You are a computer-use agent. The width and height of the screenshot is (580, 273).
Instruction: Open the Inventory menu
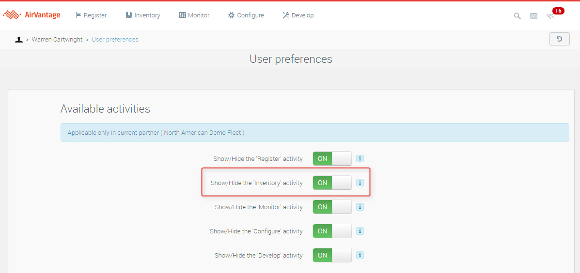(x=143, y=15)
